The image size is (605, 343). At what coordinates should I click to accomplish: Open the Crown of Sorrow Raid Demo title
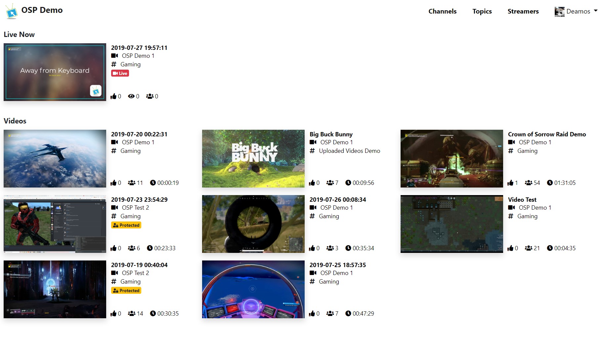point(547,134)
